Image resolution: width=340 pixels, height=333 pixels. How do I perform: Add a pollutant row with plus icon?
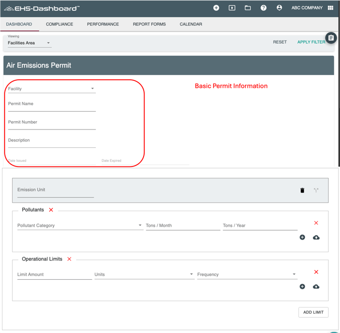click(x=302, y=238)
